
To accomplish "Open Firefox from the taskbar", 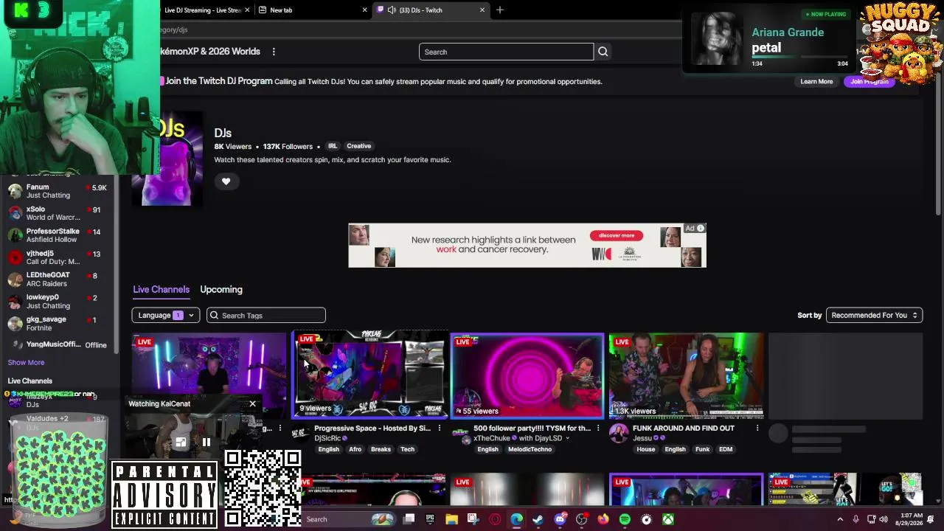I will click(603, 519).
